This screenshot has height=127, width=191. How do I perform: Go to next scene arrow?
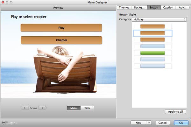point(43,108)
